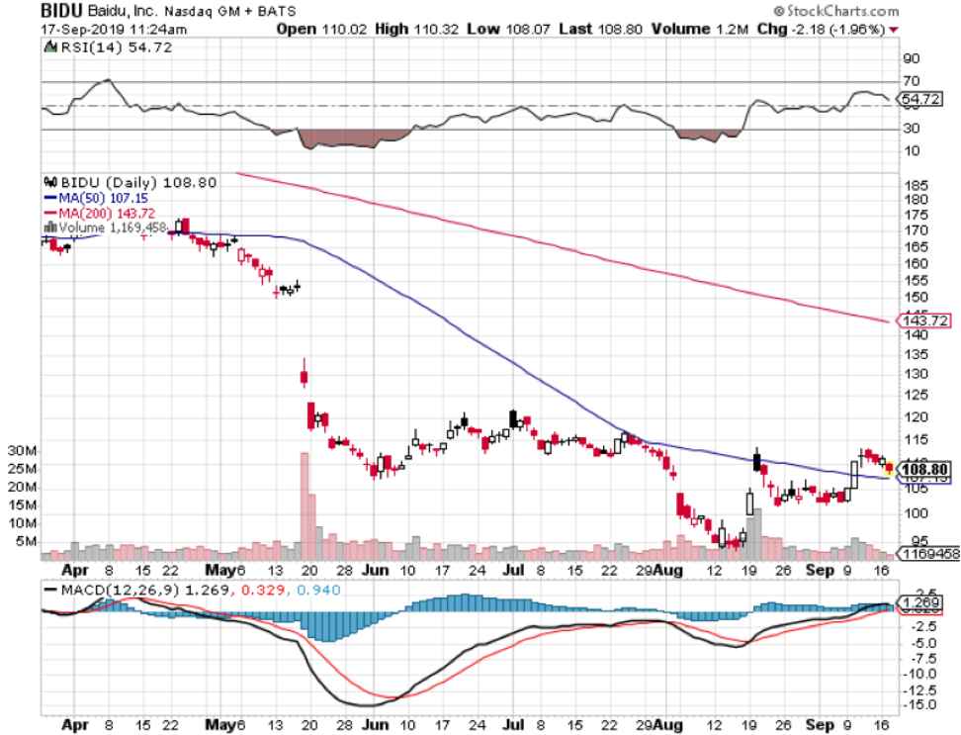Click the 70 level on the RSI axis

coord(911,81)
